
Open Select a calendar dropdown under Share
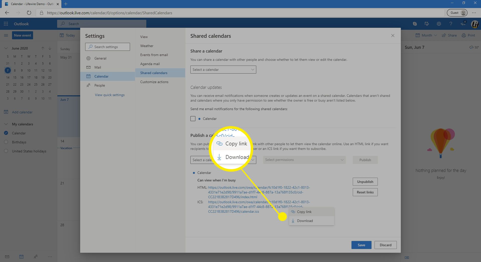[x=223, y=70]
